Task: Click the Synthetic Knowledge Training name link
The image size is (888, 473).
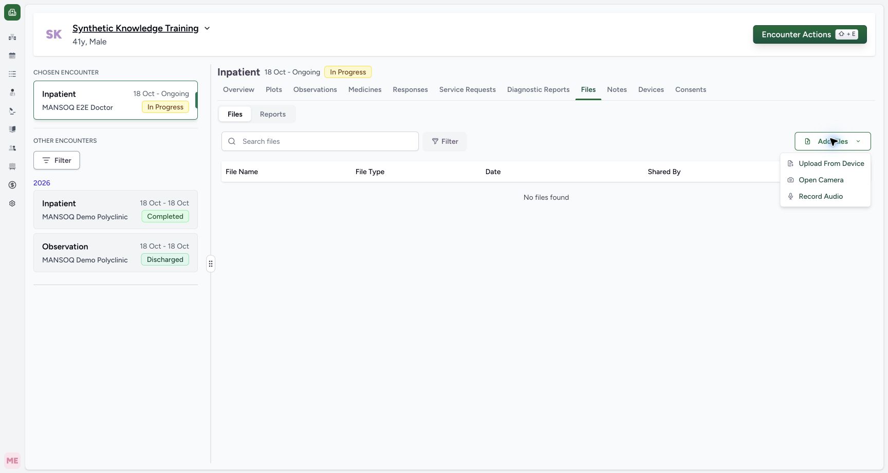Action: 135,28
